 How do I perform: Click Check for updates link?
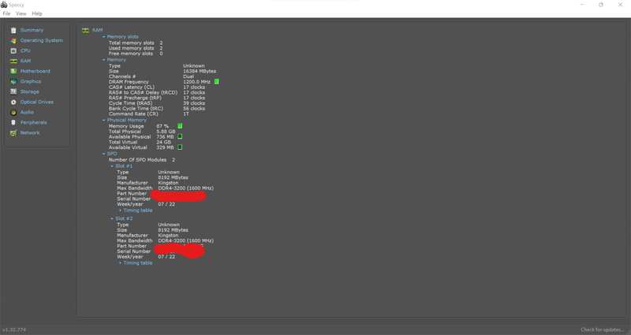pos(603,329)
